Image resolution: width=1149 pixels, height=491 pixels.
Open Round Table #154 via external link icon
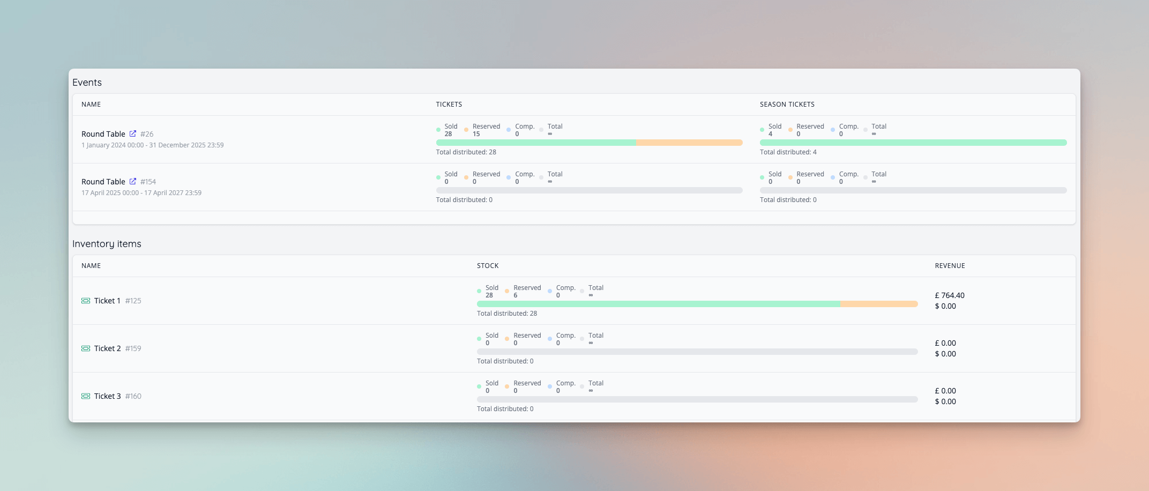(132, 181)
